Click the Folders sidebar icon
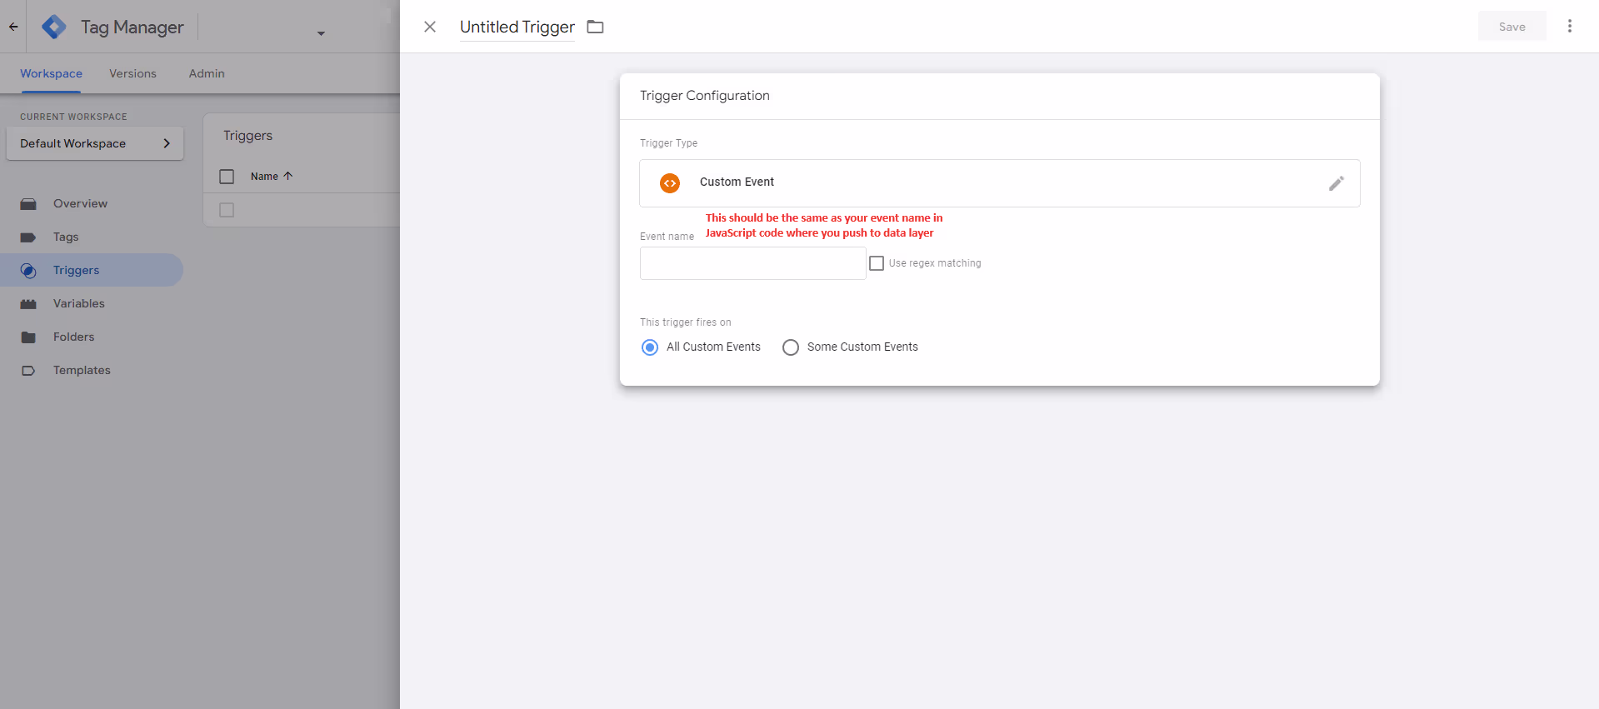This screenshot has width=1599, height=709. (28, 337)
